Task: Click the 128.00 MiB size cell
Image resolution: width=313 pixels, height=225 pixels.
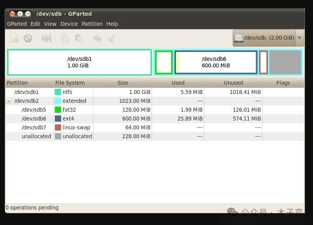Action: coord(137,109)
